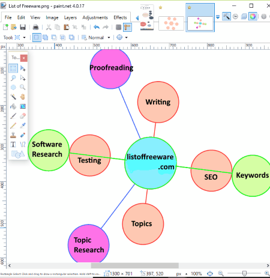The width and height of the screenshot is (270, 278).
Task: Open the Settings gear
Action: pos(264,16)
